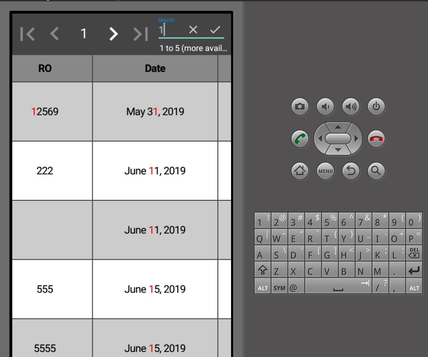Image resolution: width=428 pixels, height=357 pixels.
Task: Go to the first page of results
Action: coord(28,34)
